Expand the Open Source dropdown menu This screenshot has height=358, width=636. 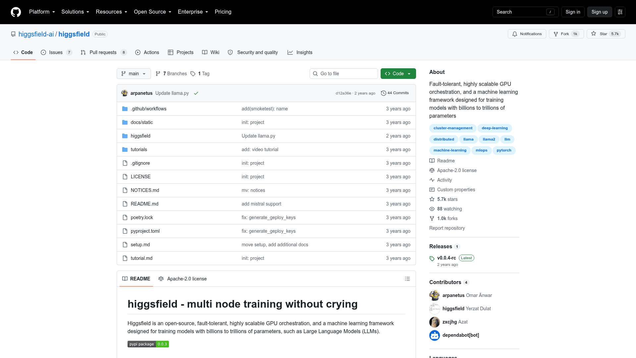coord(152,12)
